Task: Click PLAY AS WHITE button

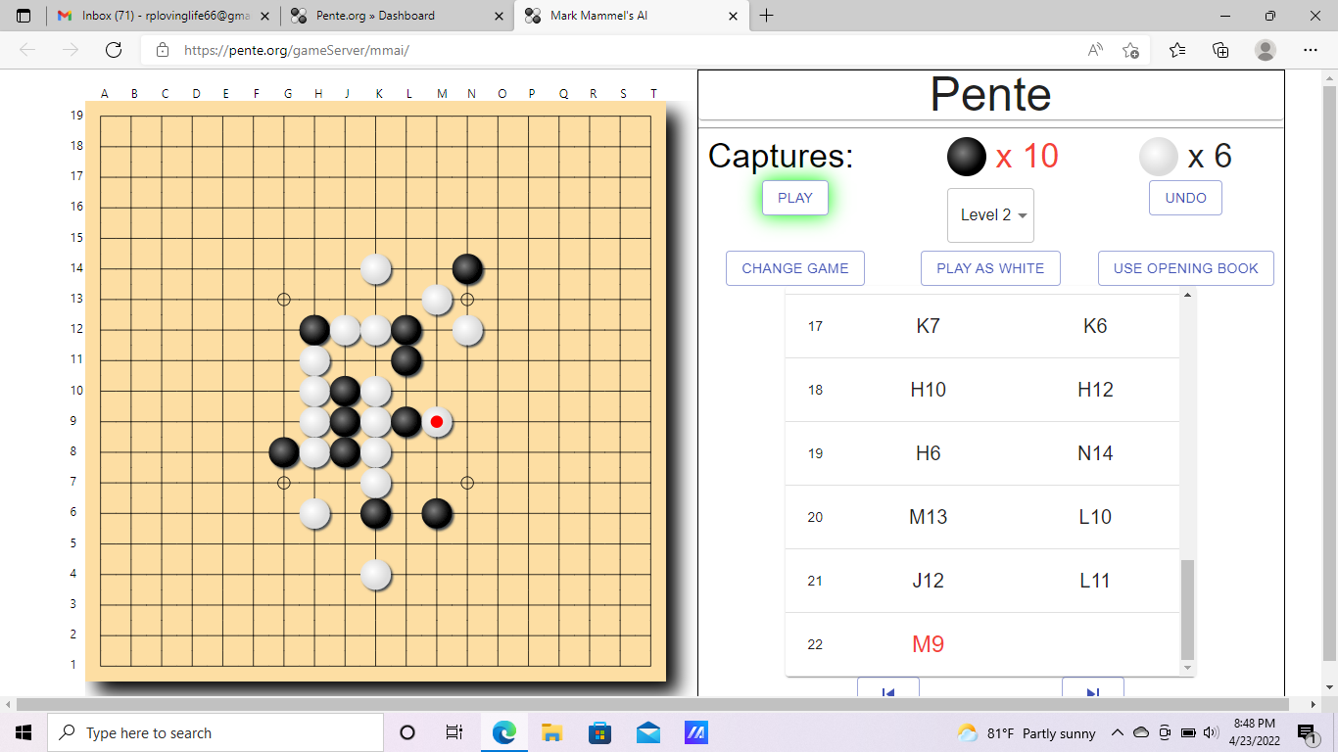Action: click(x=990, y=268)
